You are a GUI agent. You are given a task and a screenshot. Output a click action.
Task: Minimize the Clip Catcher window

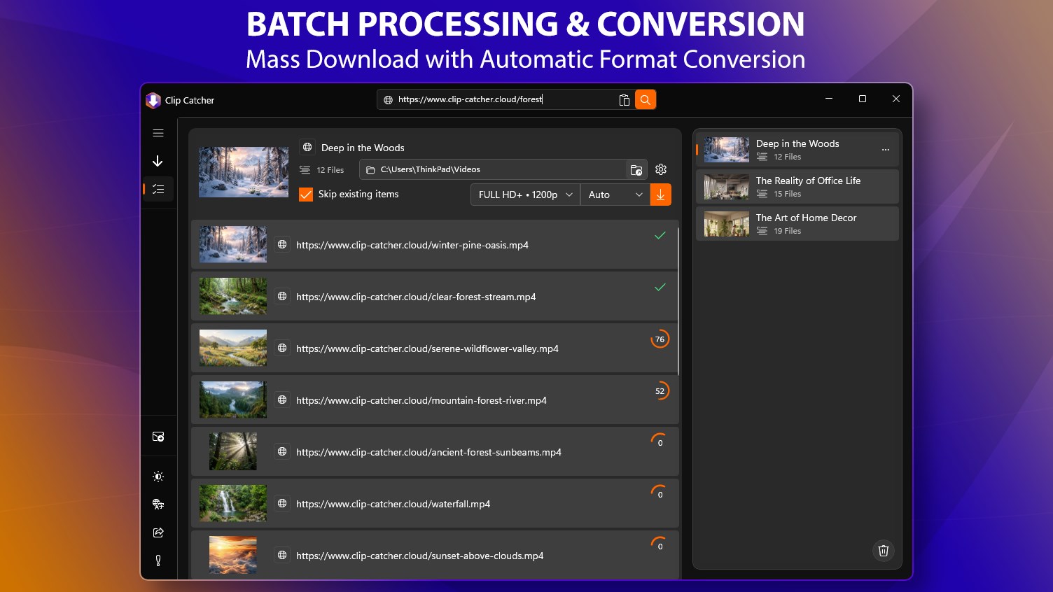click(829, 99)
